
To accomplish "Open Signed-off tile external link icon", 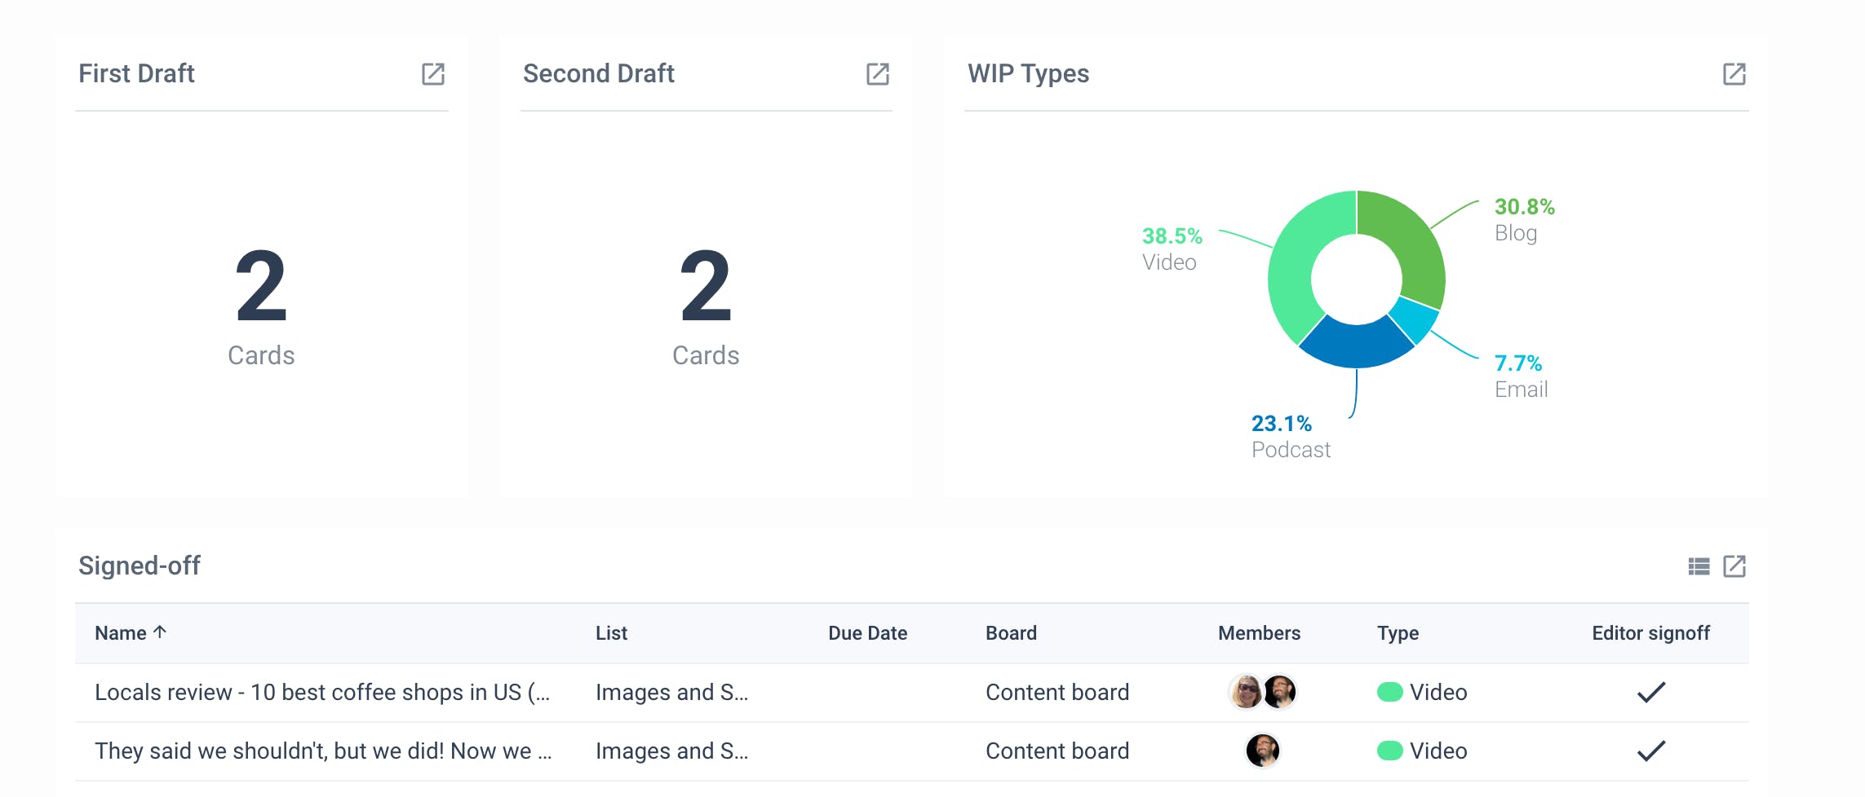I will (x=1734, y=566).
